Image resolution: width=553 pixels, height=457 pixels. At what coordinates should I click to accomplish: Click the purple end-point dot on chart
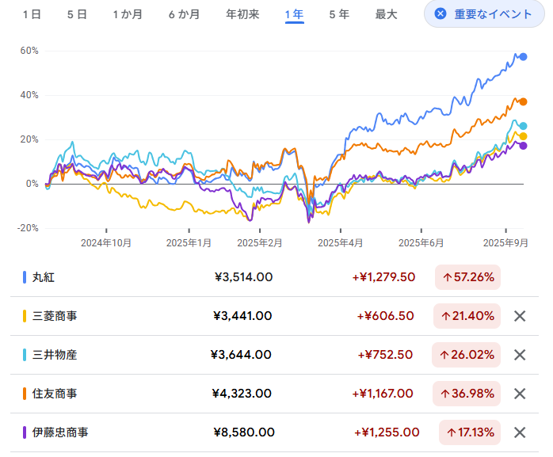[524, 146]
